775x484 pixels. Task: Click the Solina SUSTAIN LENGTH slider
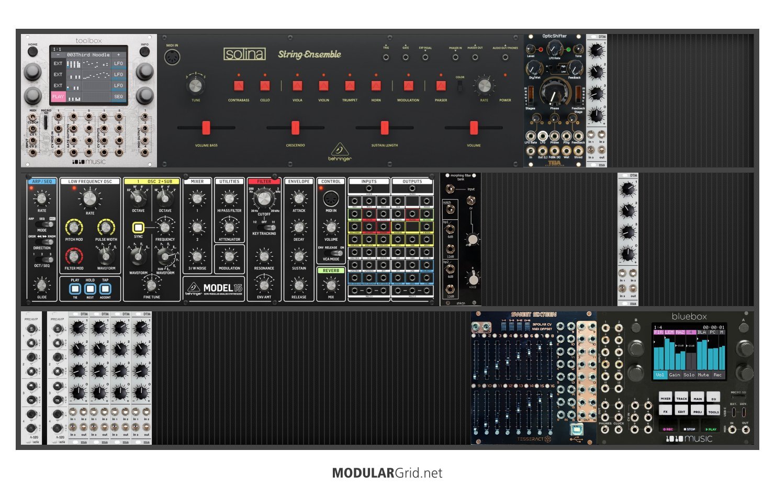(385, 128)
